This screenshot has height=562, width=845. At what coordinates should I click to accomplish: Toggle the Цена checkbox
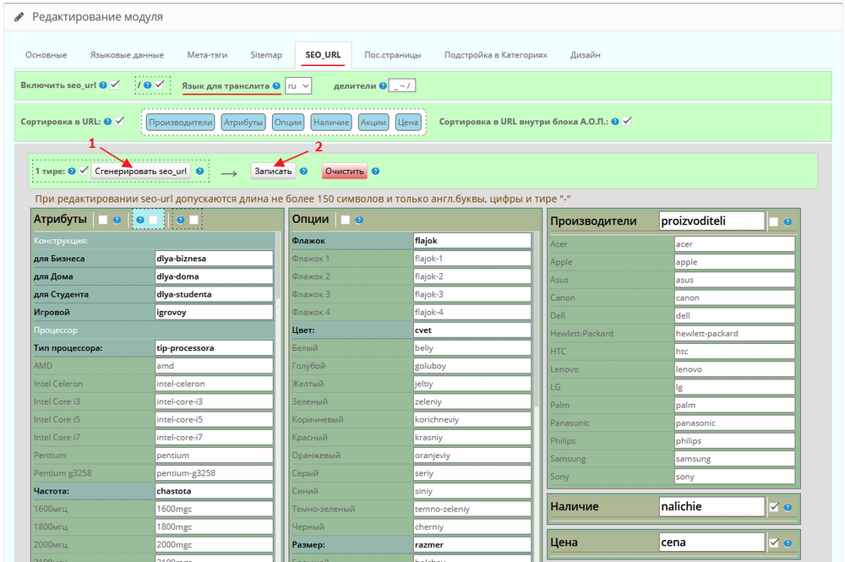point(774,543)
